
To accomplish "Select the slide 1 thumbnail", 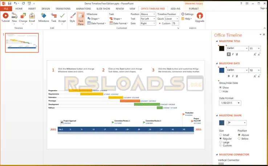I will 21,42.
